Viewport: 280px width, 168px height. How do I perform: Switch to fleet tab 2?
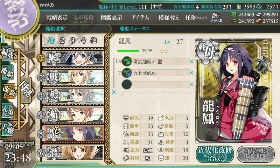click(x=62, y=41)
